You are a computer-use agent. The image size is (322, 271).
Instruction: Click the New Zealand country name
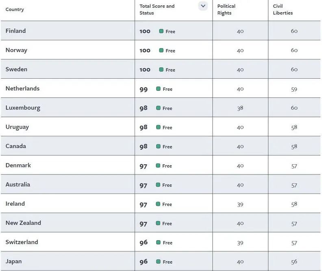[23, 223]
